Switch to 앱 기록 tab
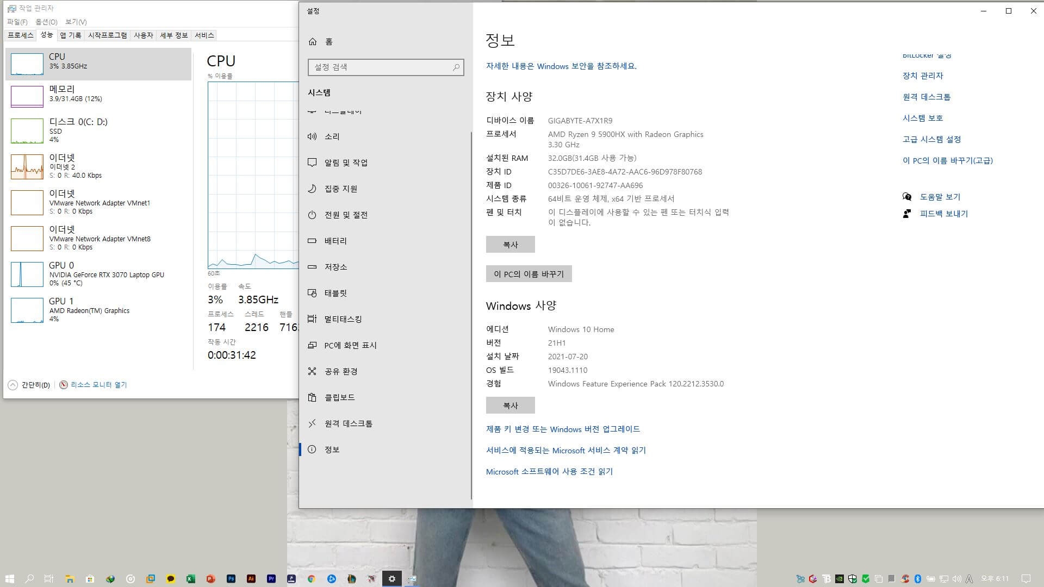 [70, 35]
